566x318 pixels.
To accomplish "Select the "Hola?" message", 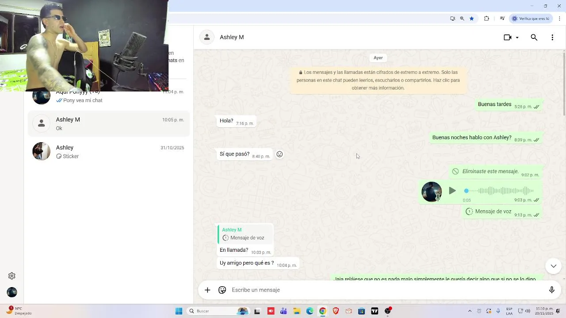I will click(x=237, y=121).
